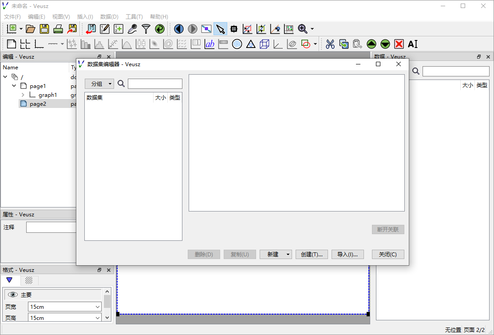The width and height of the screenshot is (494, 335).
Task: Click the print document icon
Action: (x=58, y=29)
